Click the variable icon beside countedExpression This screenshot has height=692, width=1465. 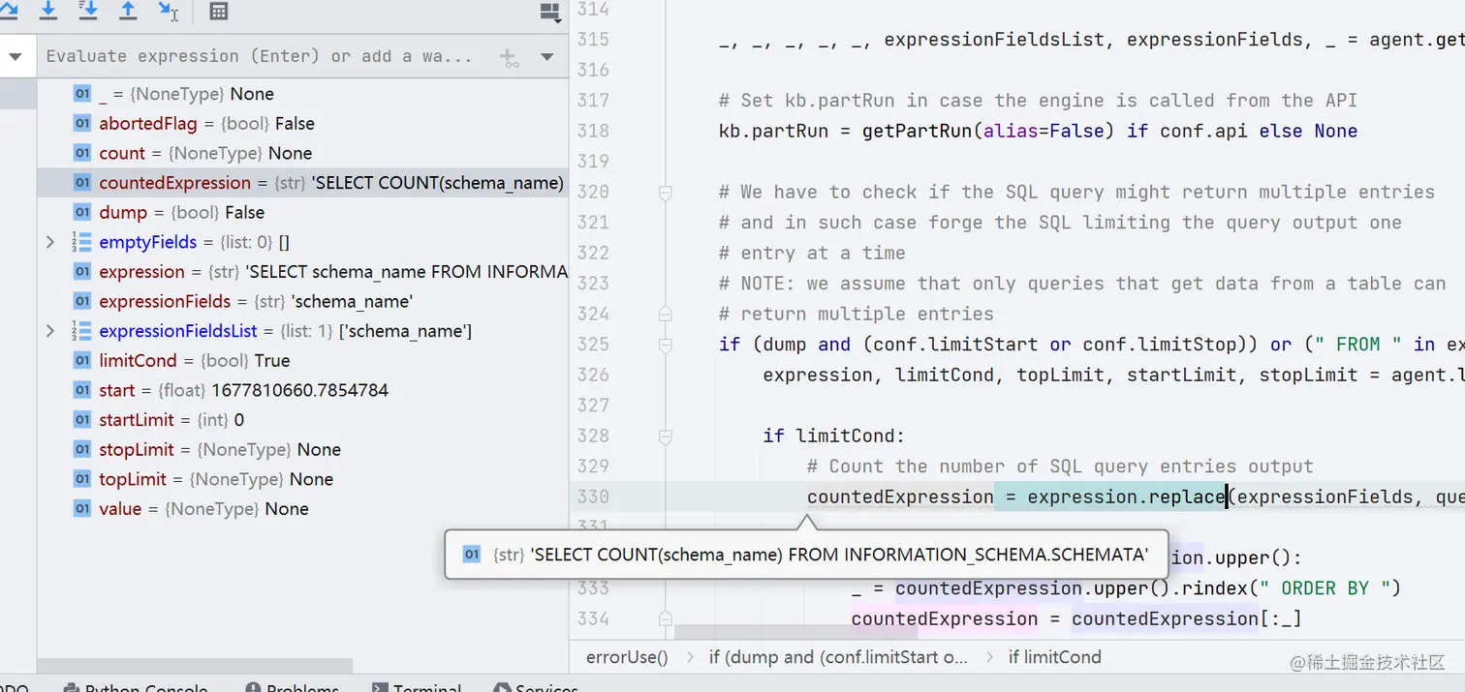[81, 183]
